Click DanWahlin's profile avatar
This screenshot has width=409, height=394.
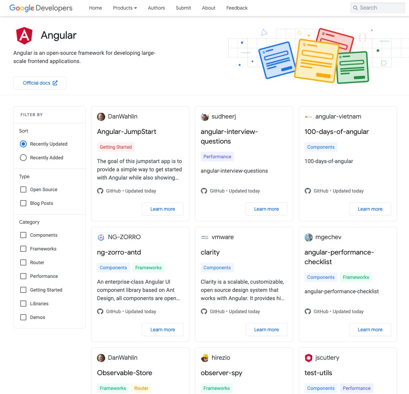[101, 116]
